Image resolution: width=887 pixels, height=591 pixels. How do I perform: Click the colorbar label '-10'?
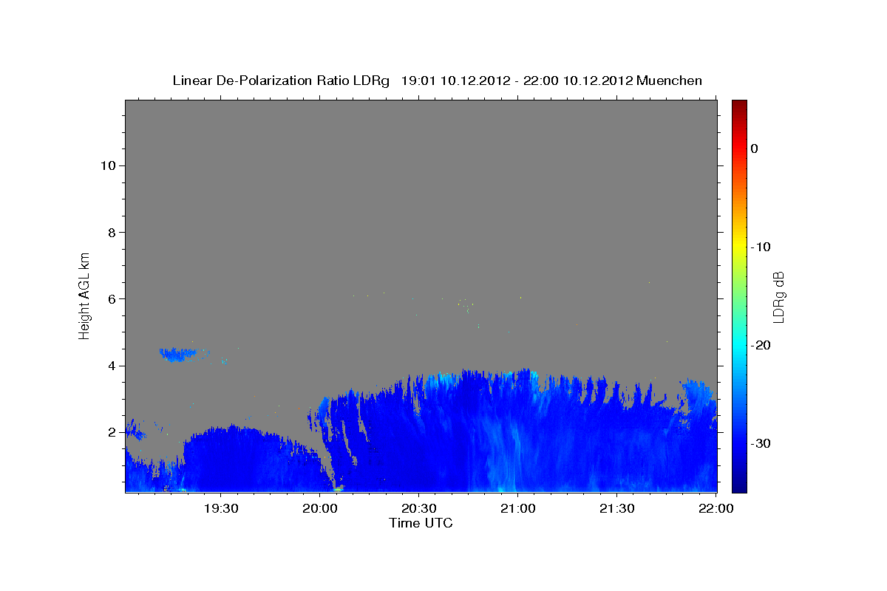pyautogui.click(x=761, y=247)
